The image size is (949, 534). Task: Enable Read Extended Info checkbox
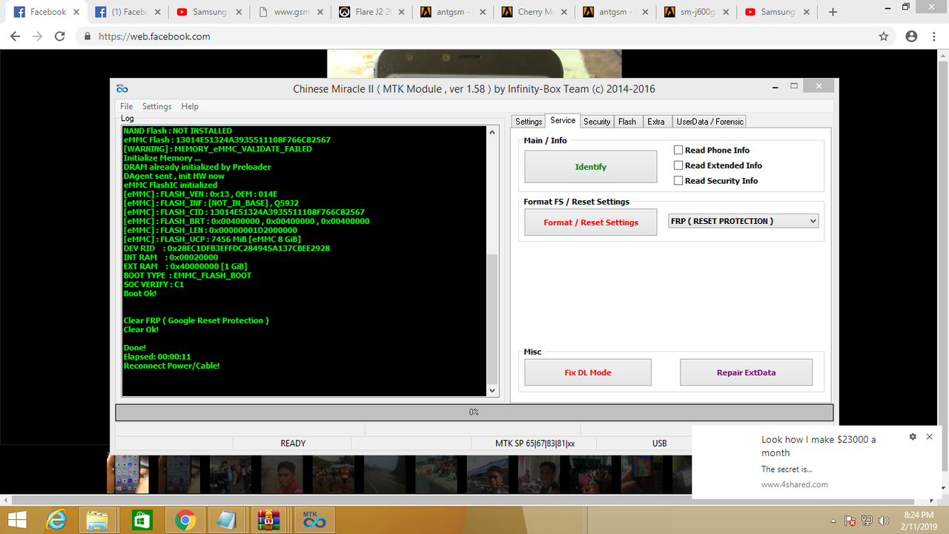tap(678, 165)
